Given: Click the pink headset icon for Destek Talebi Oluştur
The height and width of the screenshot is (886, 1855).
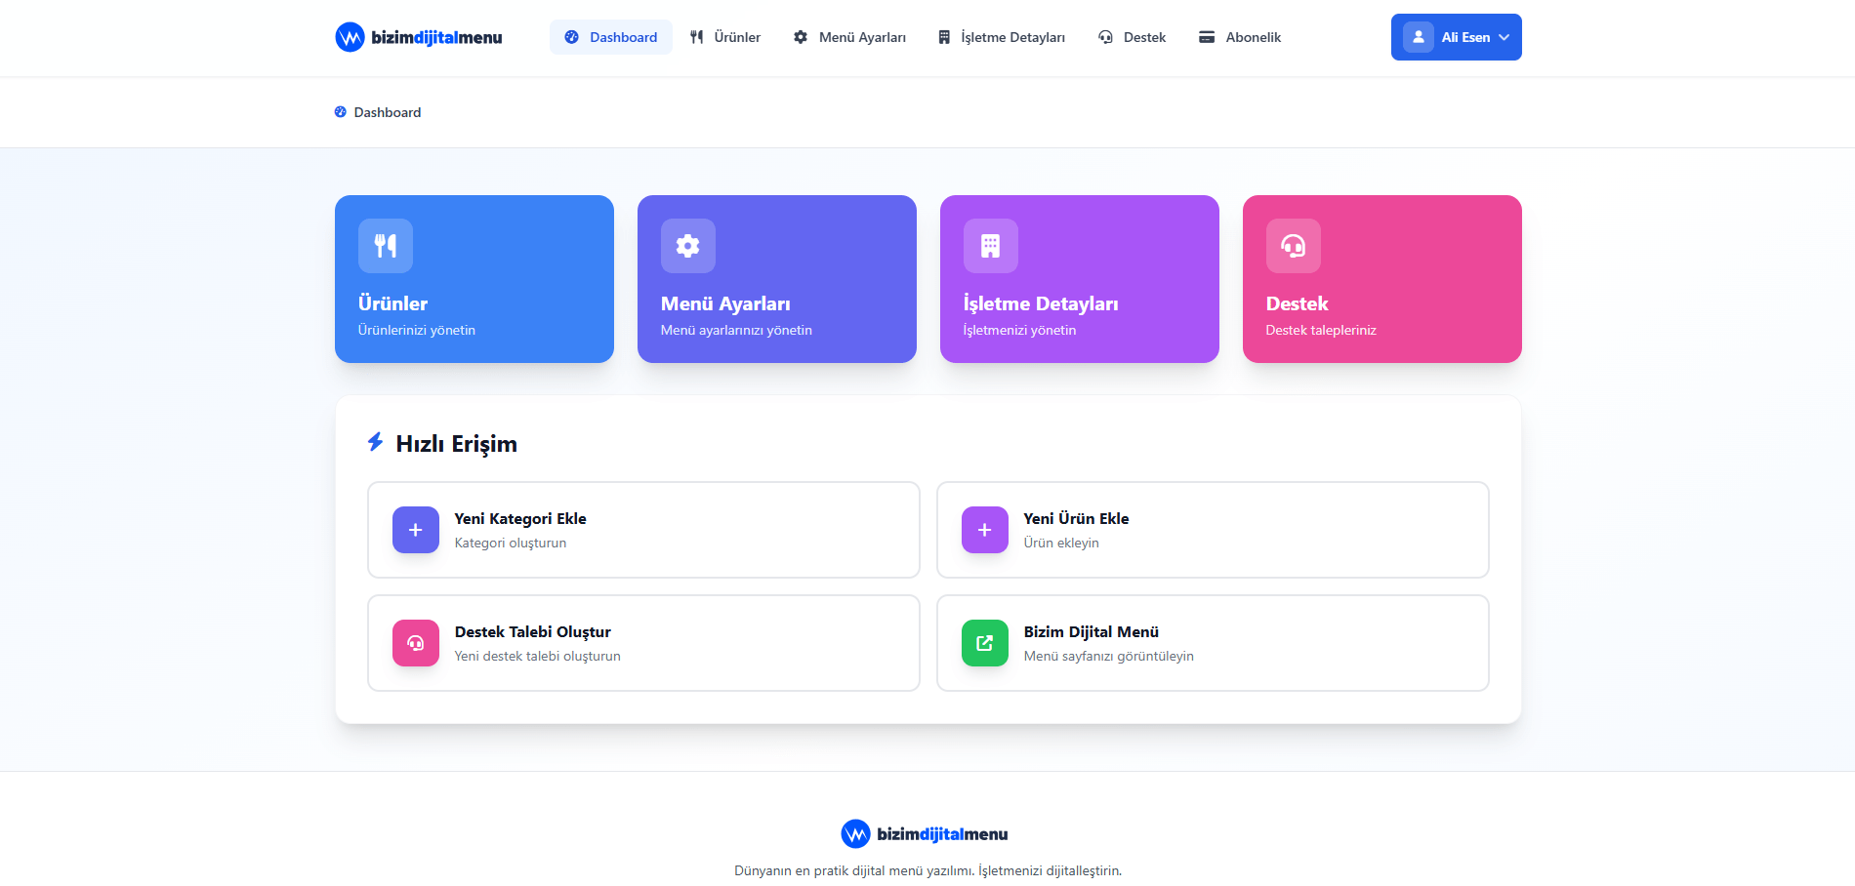Looking at the screenshot, I should 416,643.
